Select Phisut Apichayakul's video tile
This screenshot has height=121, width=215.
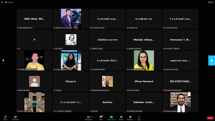(180, 102)
